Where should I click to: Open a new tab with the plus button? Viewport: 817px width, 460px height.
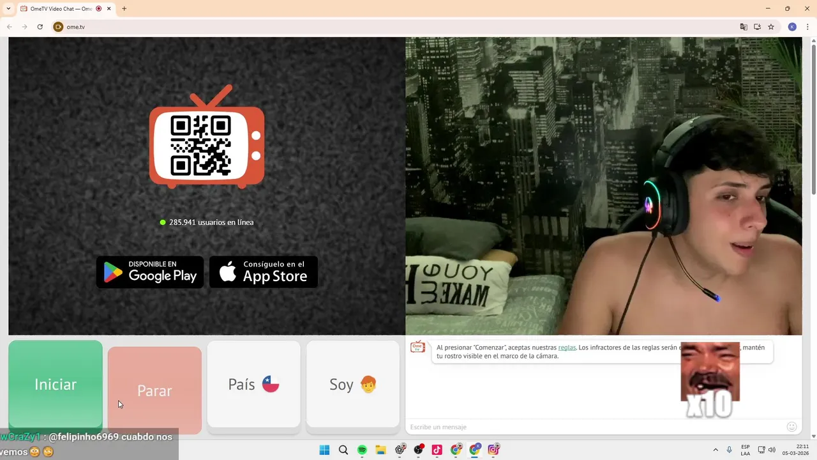point(124,9)
